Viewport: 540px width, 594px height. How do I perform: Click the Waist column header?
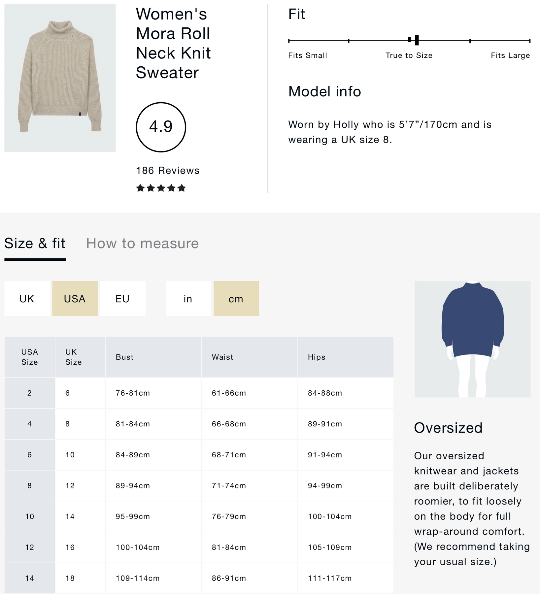coord(222,357)
